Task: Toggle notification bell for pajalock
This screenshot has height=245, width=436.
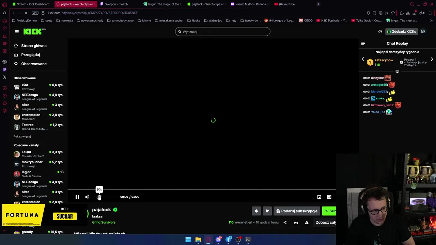Action: point(256,211)
